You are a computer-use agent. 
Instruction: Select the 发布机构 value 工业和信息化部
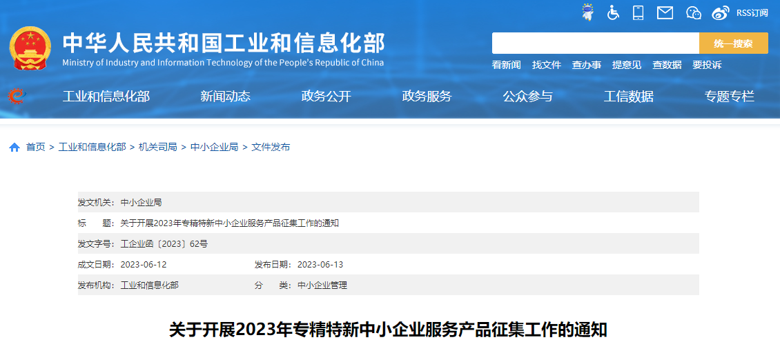150,285
